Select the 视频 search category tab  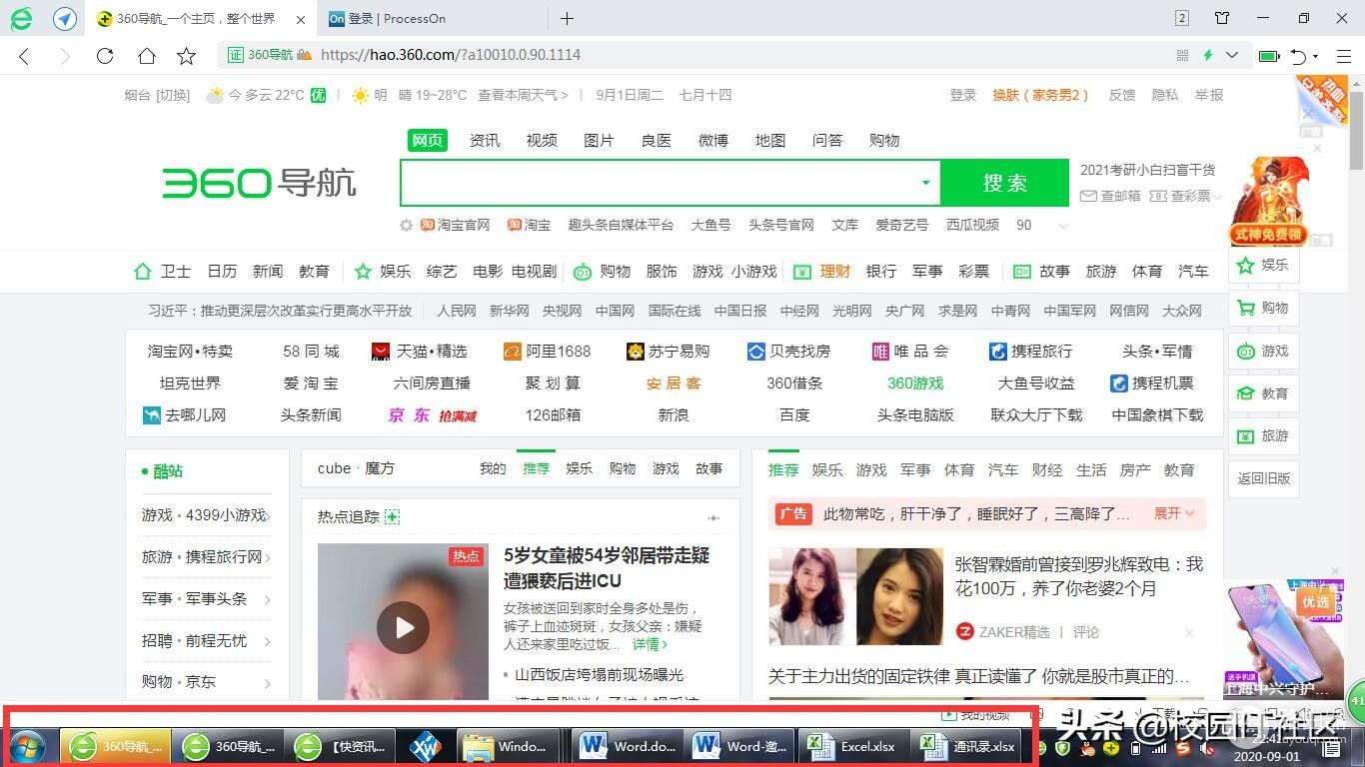tap(542, 141)
